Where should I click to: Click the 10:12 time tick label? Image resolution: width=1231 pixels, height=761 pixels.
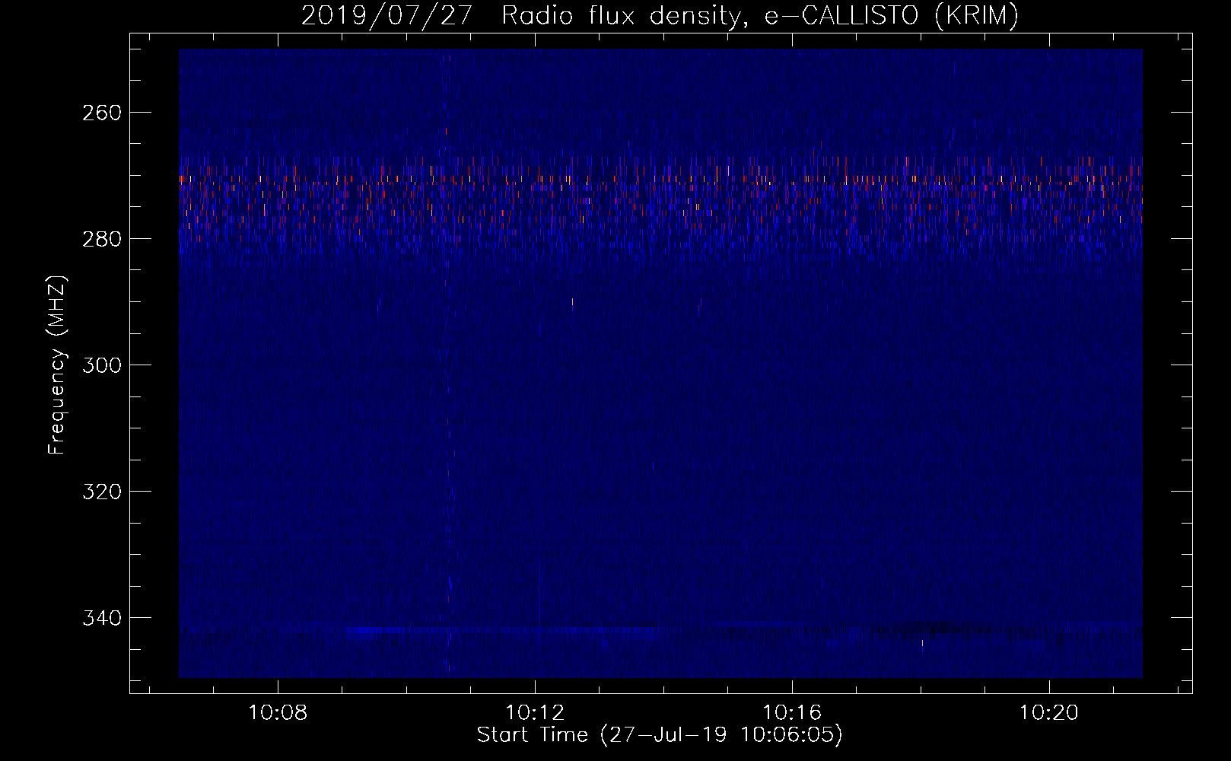[535, 713]
